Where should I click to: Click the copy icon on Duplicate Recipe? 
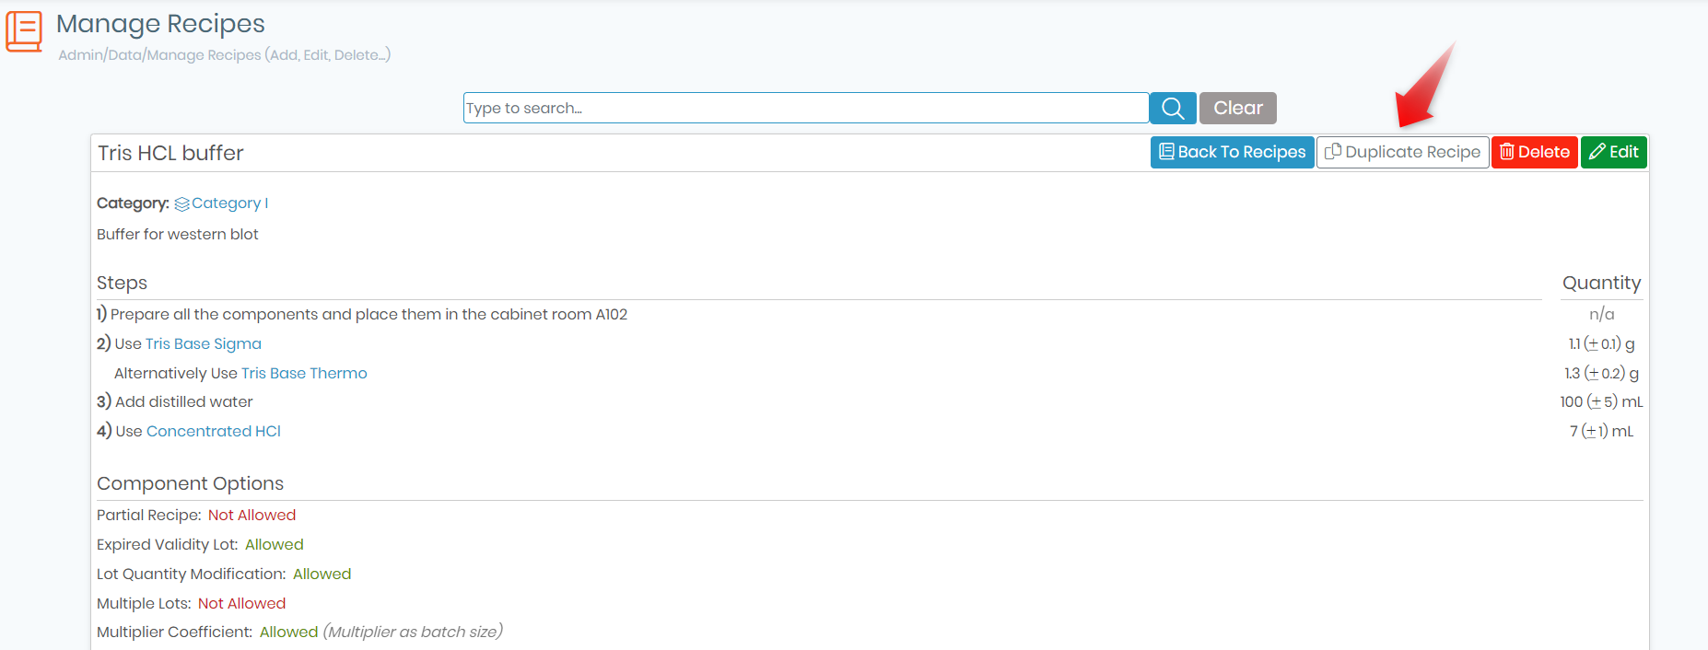pyautogui.click(x=1333, y=152)
